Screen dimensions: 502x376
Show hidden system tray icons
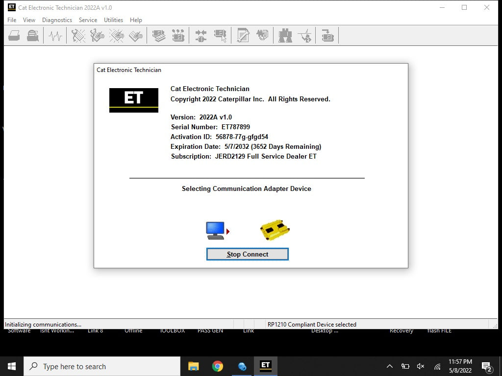coord(390,366)
